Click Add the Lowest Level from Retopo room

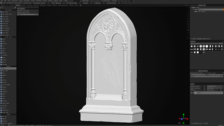pos(207,77)
